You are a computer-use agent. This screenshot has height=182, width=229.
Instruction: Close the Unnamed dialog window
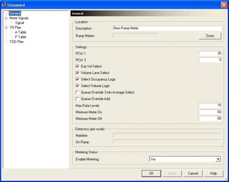point(224,5)
